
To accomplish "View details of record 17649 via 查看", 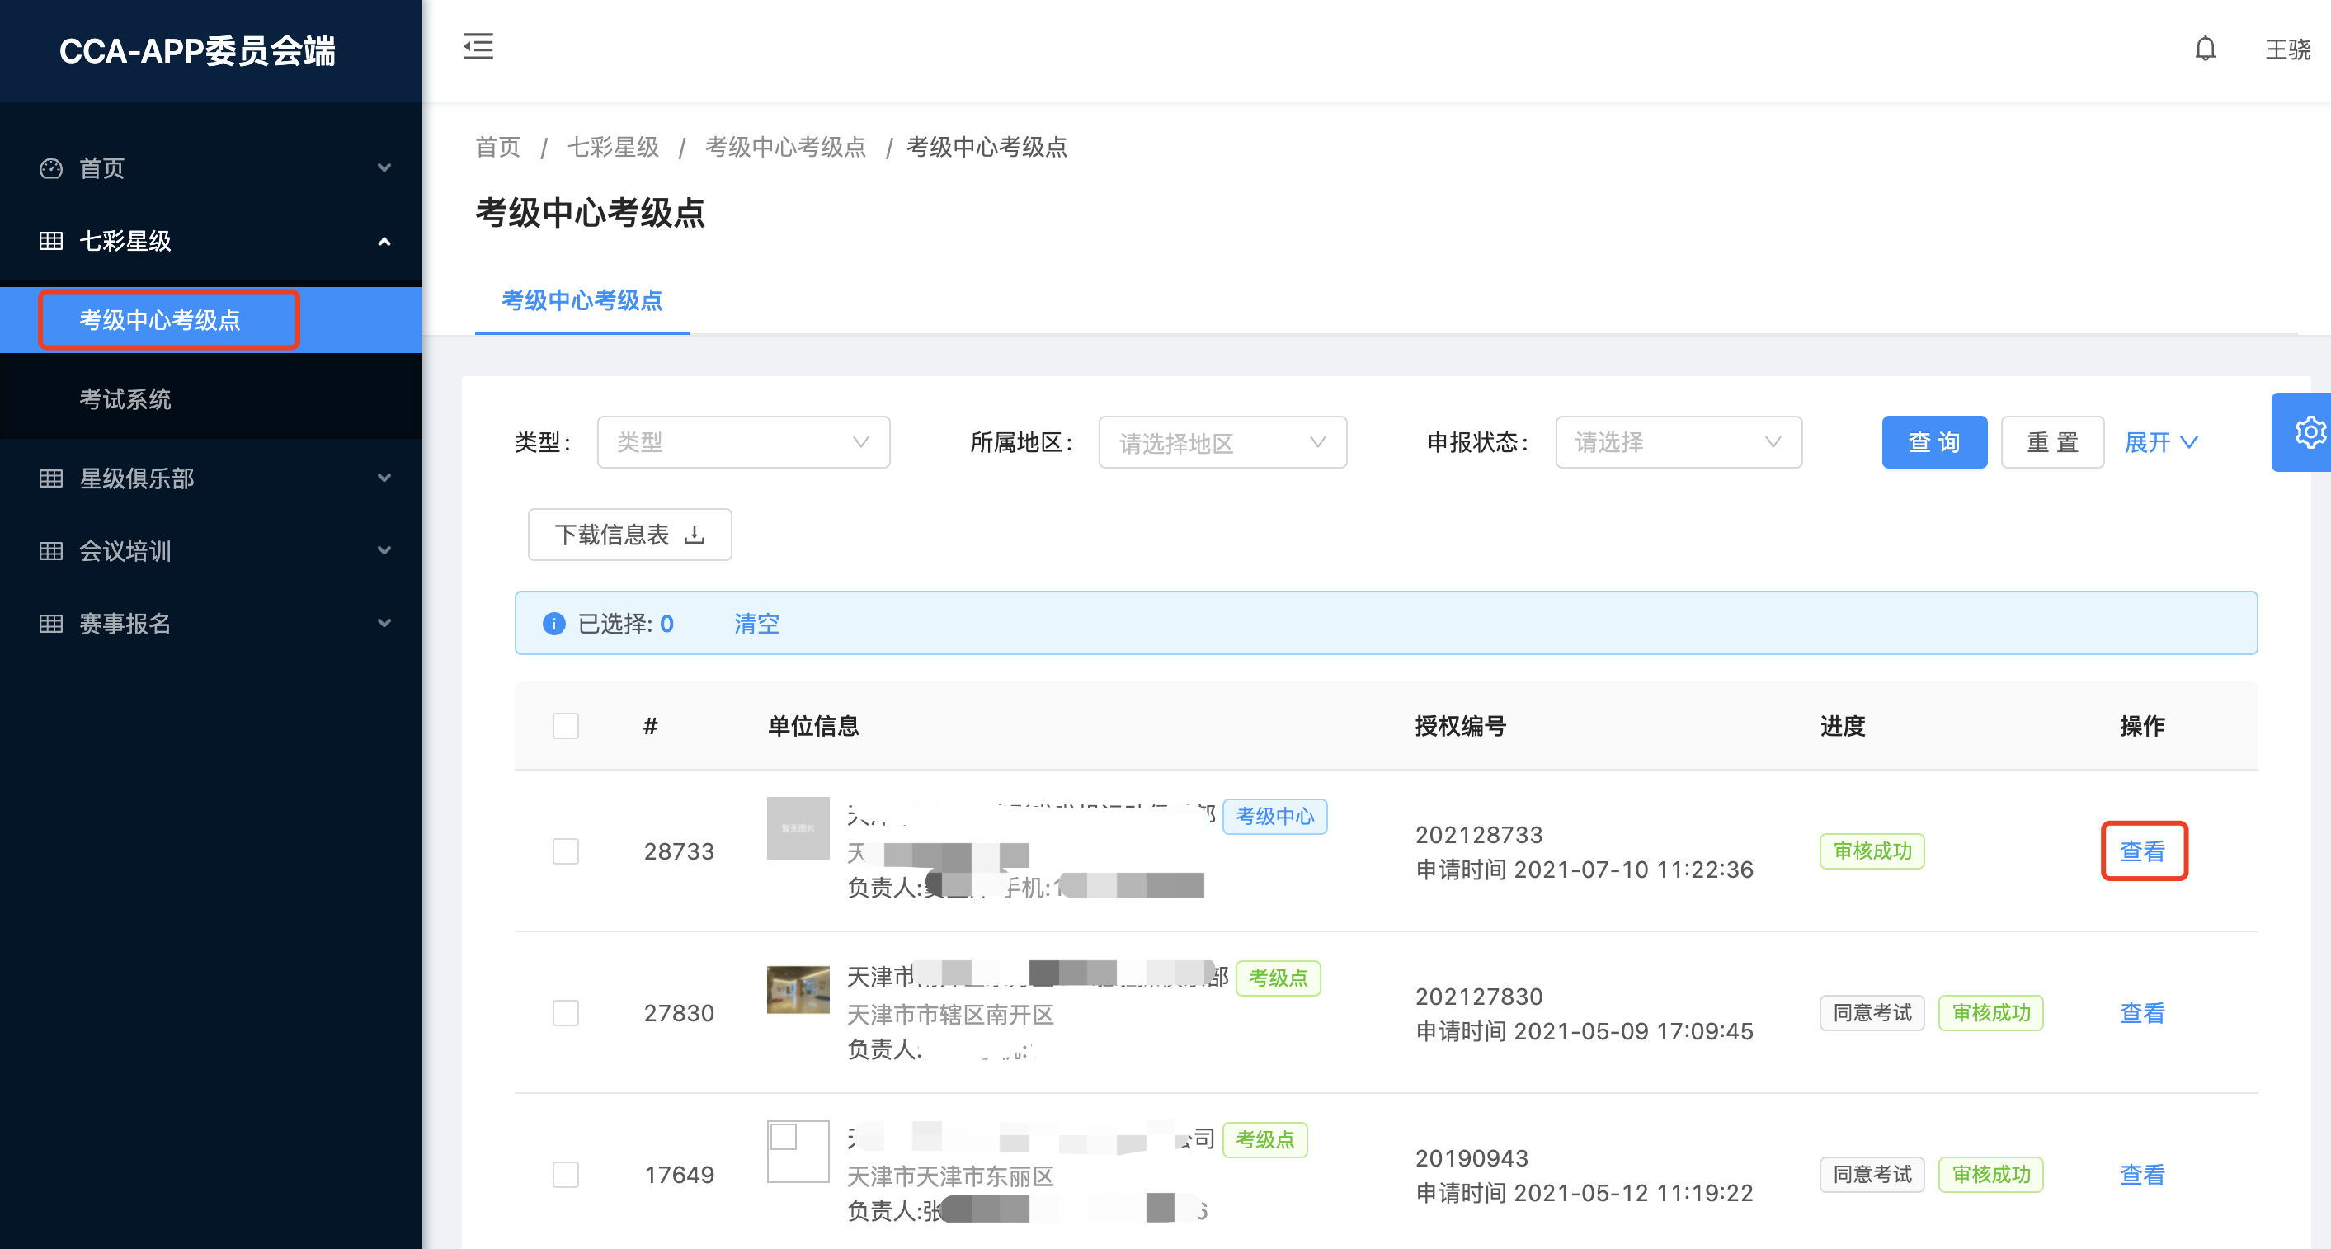I will [2143, 1175].
